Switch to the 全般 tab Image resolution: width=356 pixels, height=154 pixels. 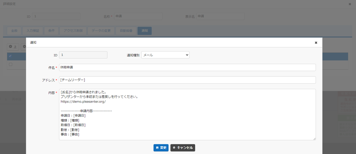(14, 31)
